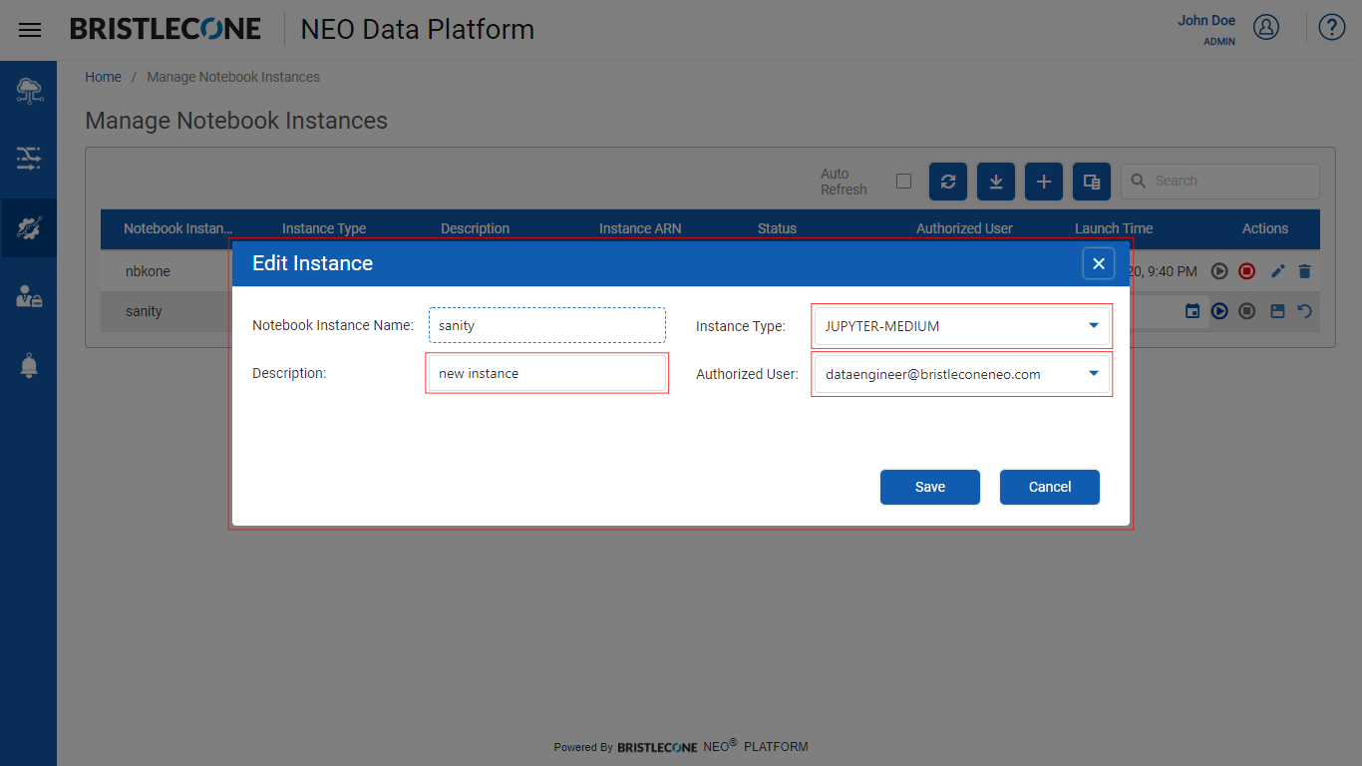Screen dimensions: 1362x766
Task: Sort by Description column header
Action: tap(475, 228)
